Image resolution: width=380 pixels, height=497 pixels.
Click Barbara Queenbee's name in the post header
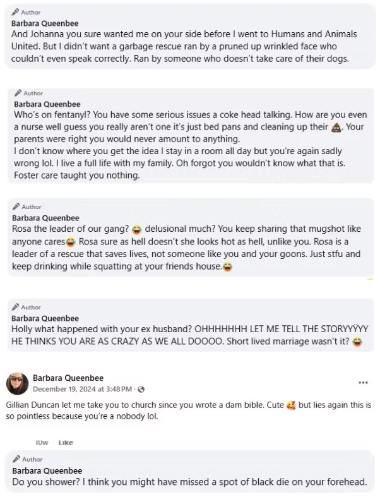tap(68, 378)
